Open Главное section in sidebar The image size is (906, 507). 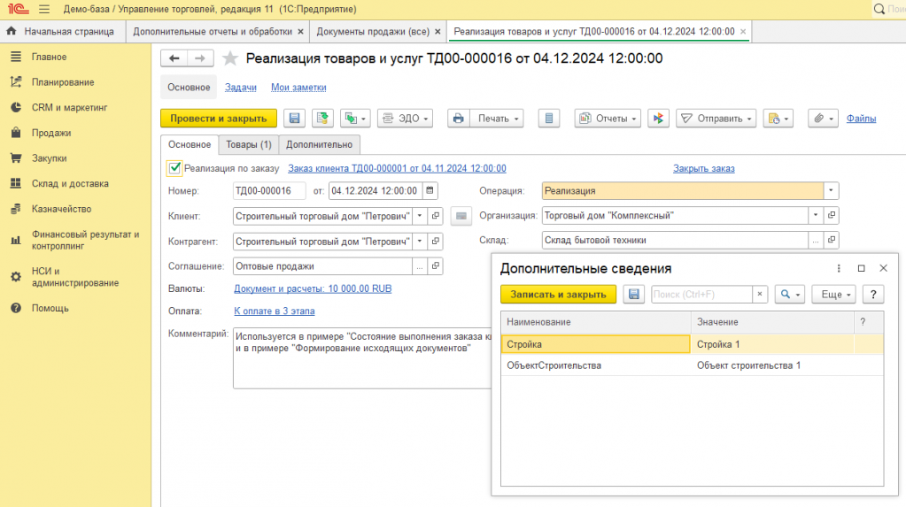(49, 57)
